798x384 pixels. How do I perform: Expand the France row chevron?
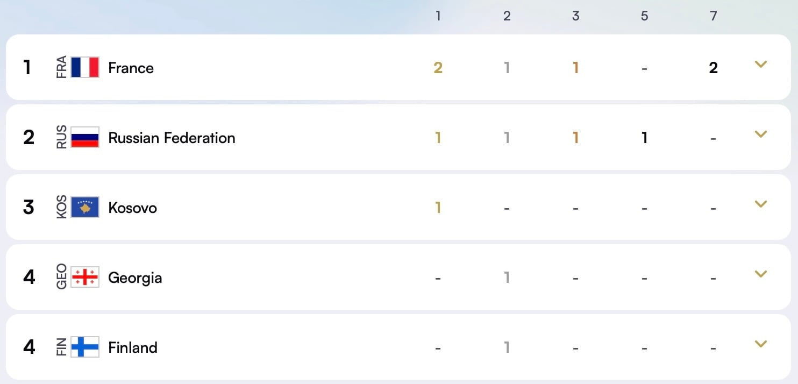(760, 65)
